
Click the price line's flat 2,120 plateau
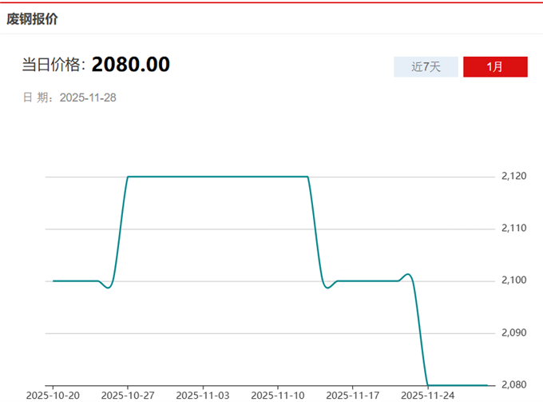pyautogui.click(x=217, y=176)
